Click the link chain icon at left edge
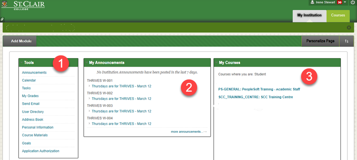Viewport: 357px width, 160px height. [x=2, y=19]
